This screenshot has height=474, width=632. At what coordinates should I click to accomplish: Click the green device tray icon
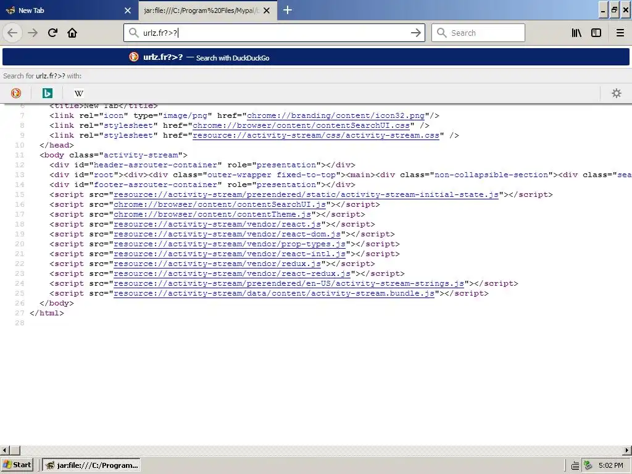(588, 465)
